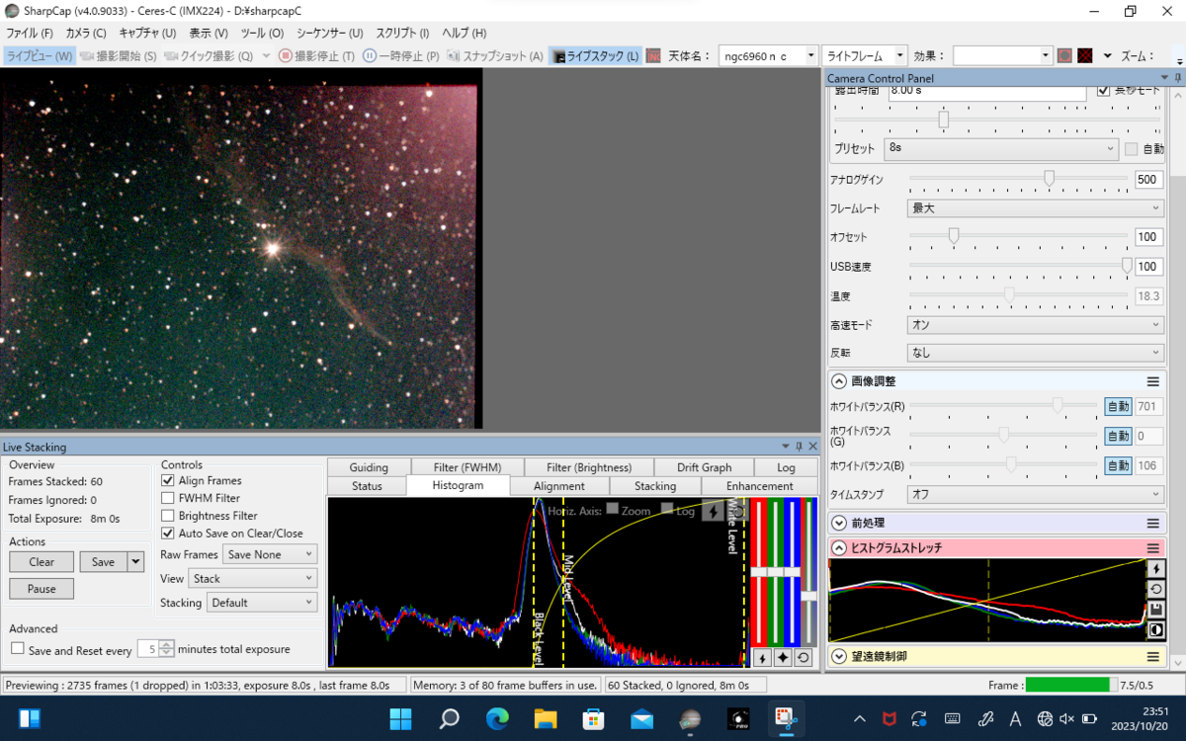Open the キャプチャ menu
The height and width of the screenshot is (741, 1186).
pyautogui.click(x=146, y=33)
